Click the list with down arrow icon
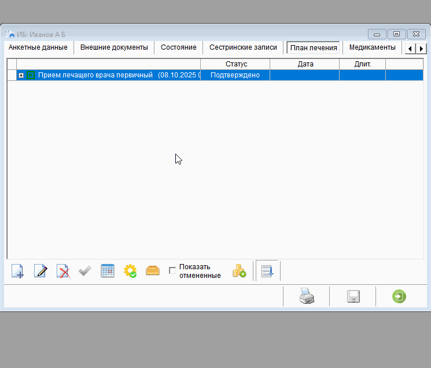Screen dimensions: 431x368 pyautogui.click(x=267, y=271)
